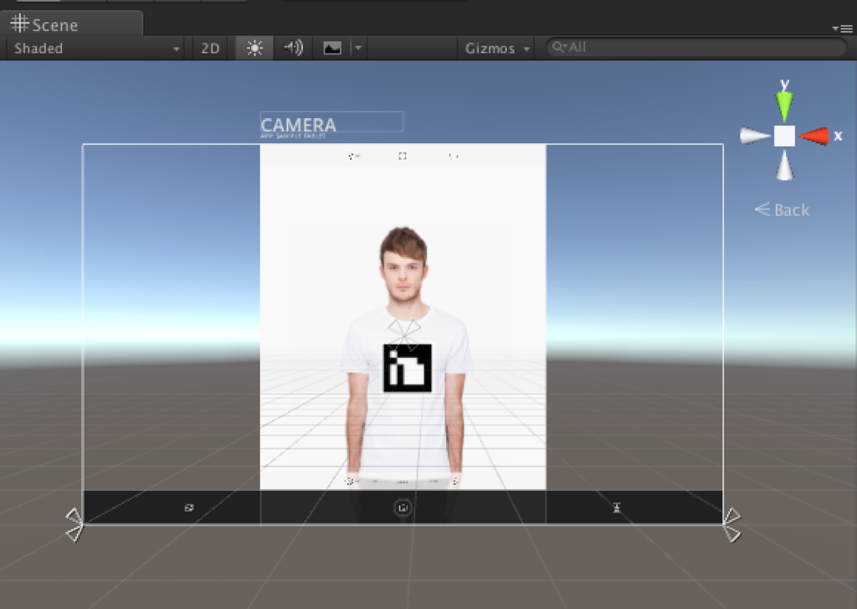Open the Shaded draw mode dropdown
The height and width of the screenshot is (609, 857).
(96, 48)
